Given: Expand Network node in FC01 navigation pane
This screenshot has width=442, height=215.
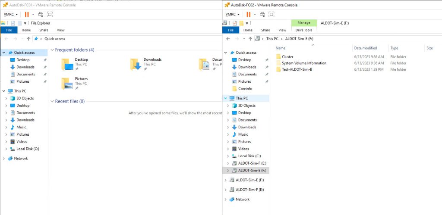Looking at the screenshot, I should point(3,159).
